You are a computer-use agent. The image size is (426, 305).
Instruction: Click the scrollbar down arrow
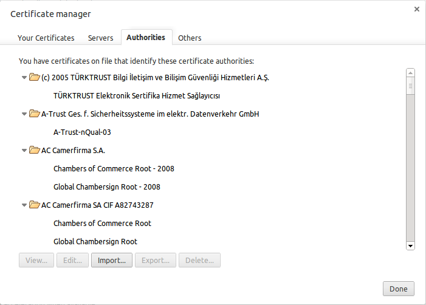pos(410,245)
